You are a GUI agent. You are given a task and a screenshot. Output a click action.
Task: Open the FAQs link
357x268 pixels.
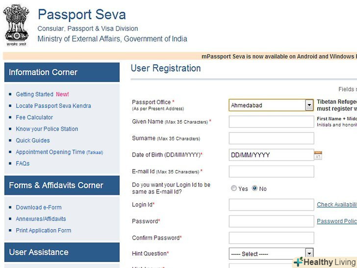[x=23, y=163]
